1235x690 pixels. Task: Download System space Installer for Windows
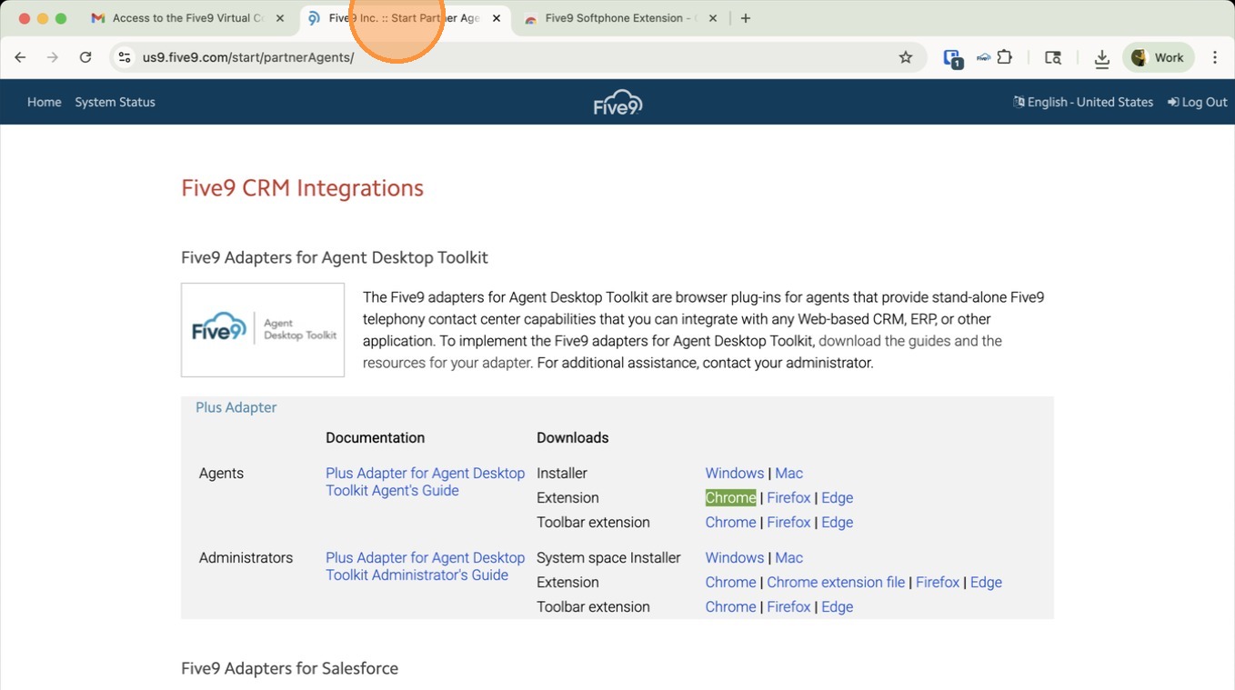coord(734,558)
